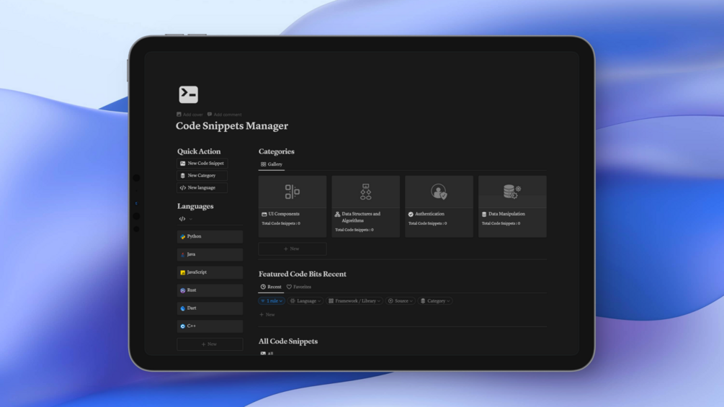Click the New Category quick action button
Image resolution: width=724 pixels, height=407 pixels.
click(202, 175)
